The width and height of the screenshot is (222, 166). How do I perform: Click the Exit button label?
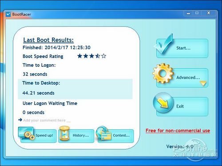coord(180,106)
